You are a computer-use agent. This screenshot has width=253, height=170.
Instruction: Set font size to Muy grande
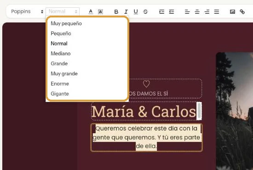click(x=87, y=74)
